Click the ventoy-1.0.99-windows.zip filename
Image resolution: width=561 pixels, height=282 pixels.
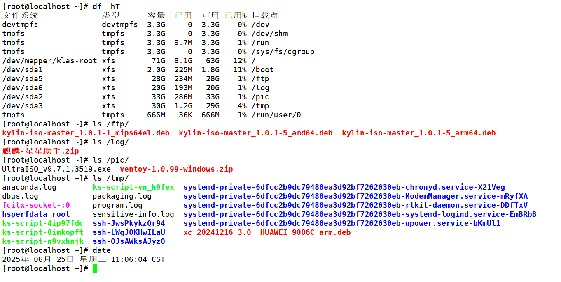click(176, 169)
